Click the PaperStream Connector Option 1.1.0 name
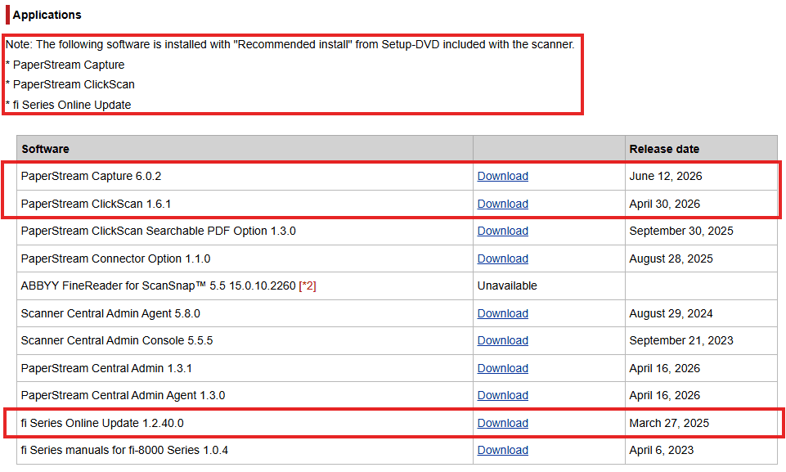The image size is (786, 472). point(115,258)
